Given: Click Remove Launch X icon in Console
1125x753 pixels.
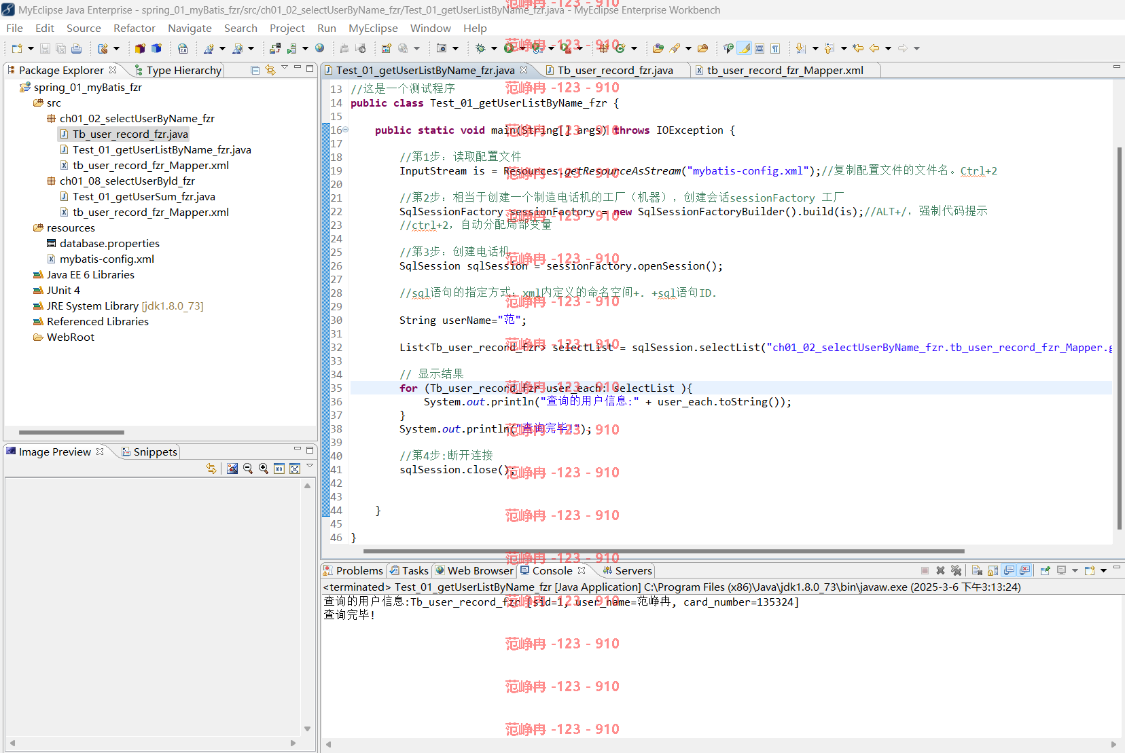Looking at the screenshot, I should click(x=940, y=570).
